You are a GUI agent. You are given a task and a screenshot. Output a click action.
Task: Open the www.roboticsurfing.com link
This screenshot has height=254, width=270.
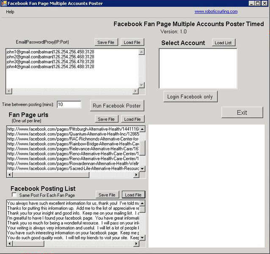pyautogui.click(x=216, y=11)
